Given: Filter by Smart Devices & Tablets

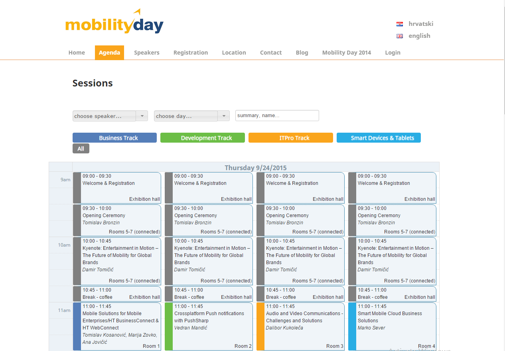Looking at the screenshot, I should 379,138.
